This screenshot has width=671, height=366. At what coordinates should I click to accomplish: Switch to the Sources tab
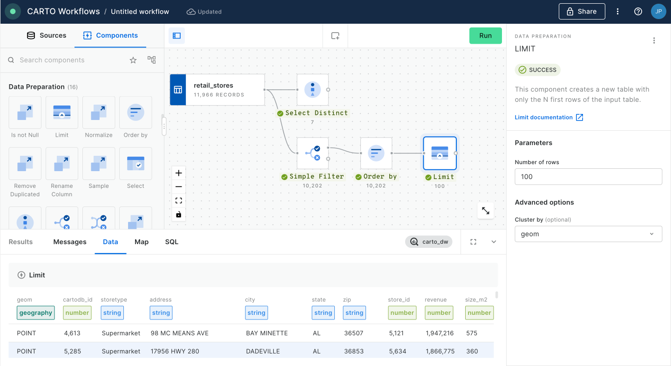coord(47,35)
